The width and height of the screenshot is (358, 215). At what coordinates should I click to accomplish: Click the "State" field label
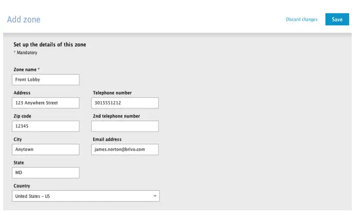point(19,163)
